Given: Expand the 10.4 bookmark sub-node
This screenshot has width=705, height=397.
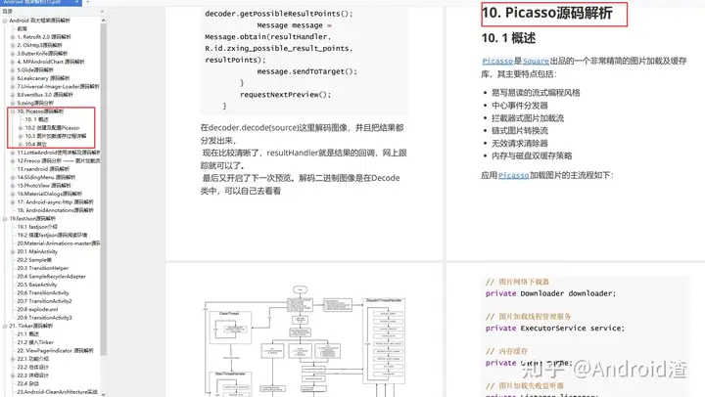Looking at the screenshot, I should [21, 145].
